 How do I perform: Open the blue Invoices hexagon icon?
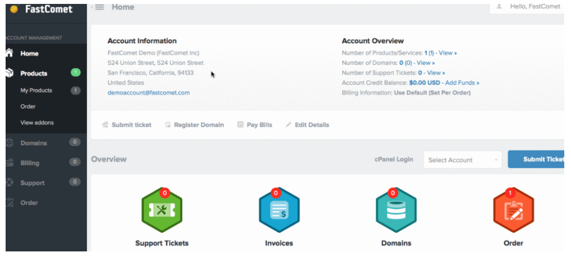tap(279, 211)
